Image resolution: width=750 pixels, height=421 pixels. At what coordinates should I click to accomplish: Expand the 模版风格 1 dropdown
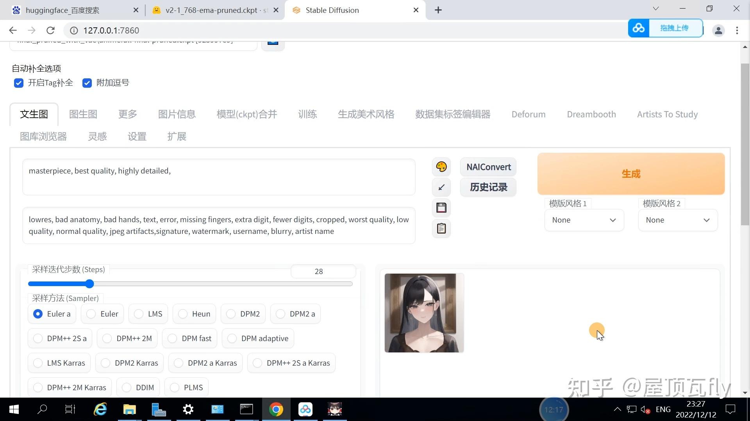point(584,220)
